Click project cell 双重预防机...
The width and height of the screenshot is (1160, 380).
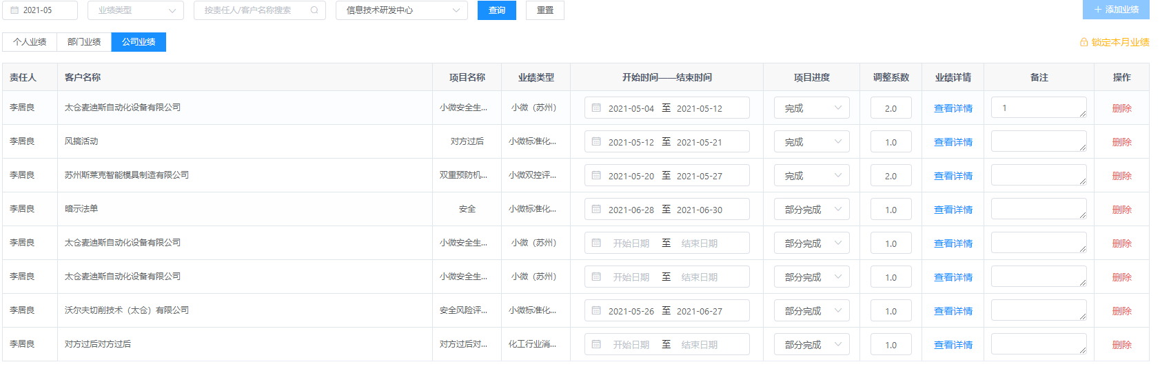(463, 175)
